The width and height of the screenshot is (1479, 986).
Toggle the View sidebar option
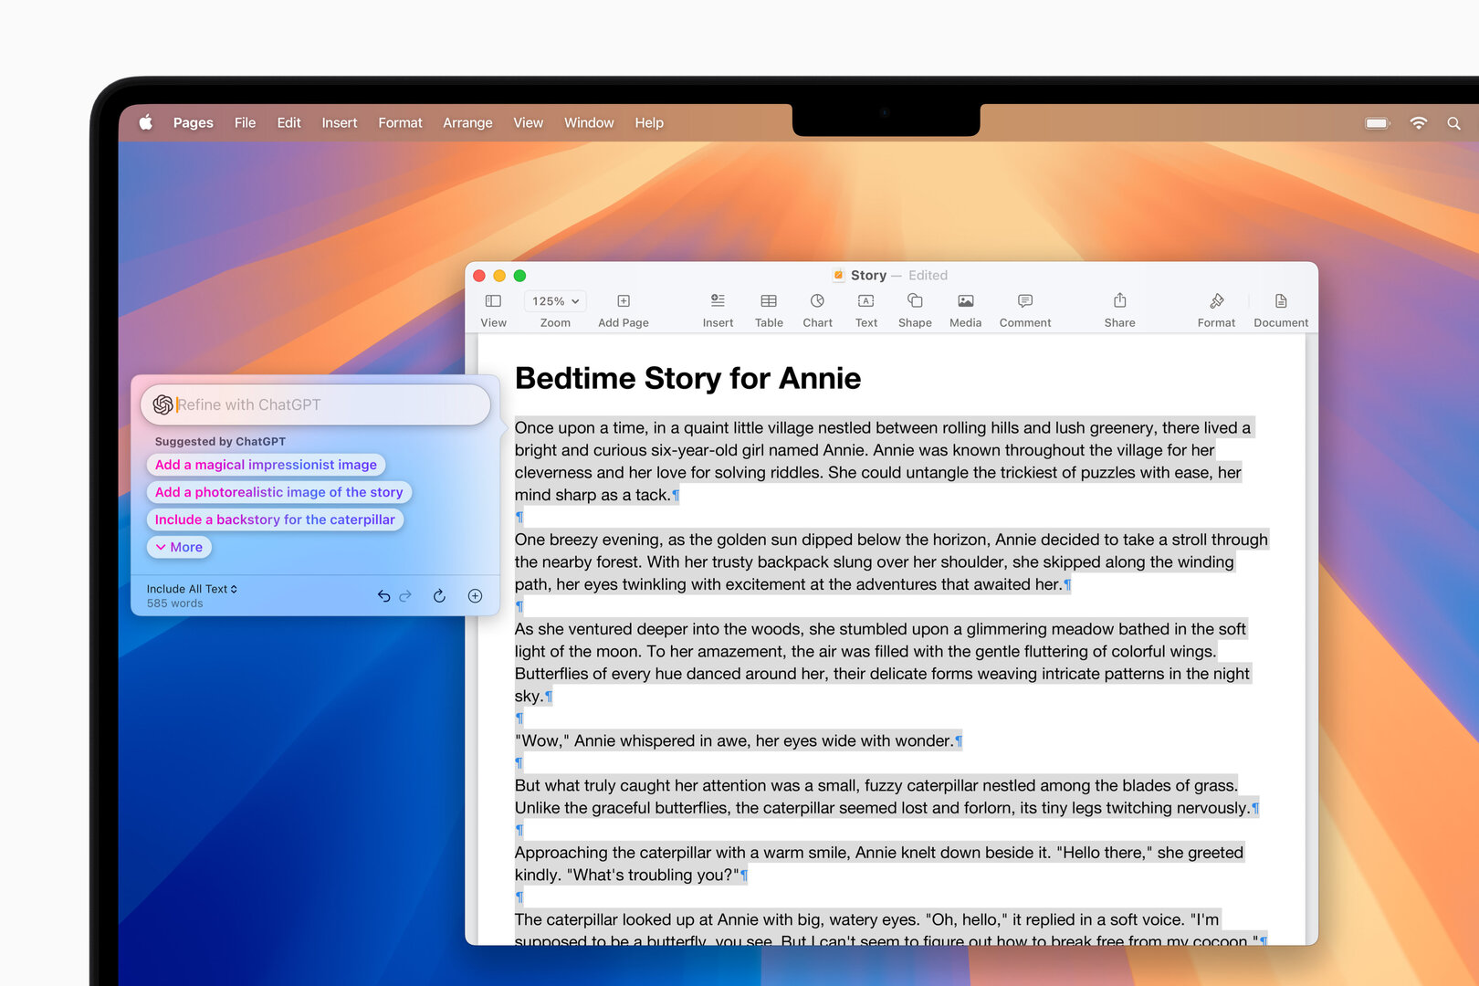tap(493, 308)
